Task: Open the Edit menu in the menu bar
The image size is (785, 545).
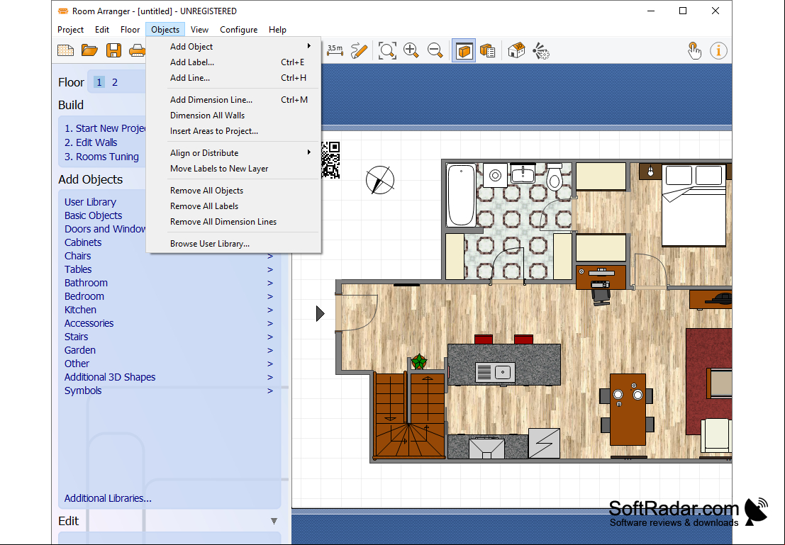Action: pos(102,30)
